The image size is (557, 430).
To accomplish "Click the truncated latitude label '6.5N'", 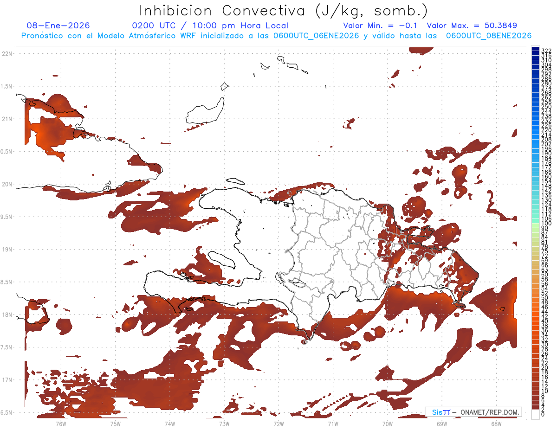I will pos(6,412).
